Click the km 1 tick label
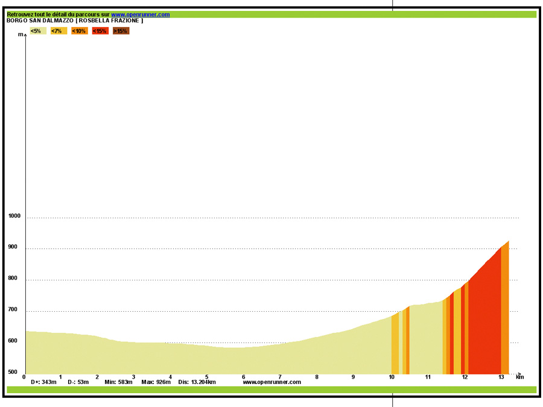Screen dimensions: 543x407 coord(60,377)
